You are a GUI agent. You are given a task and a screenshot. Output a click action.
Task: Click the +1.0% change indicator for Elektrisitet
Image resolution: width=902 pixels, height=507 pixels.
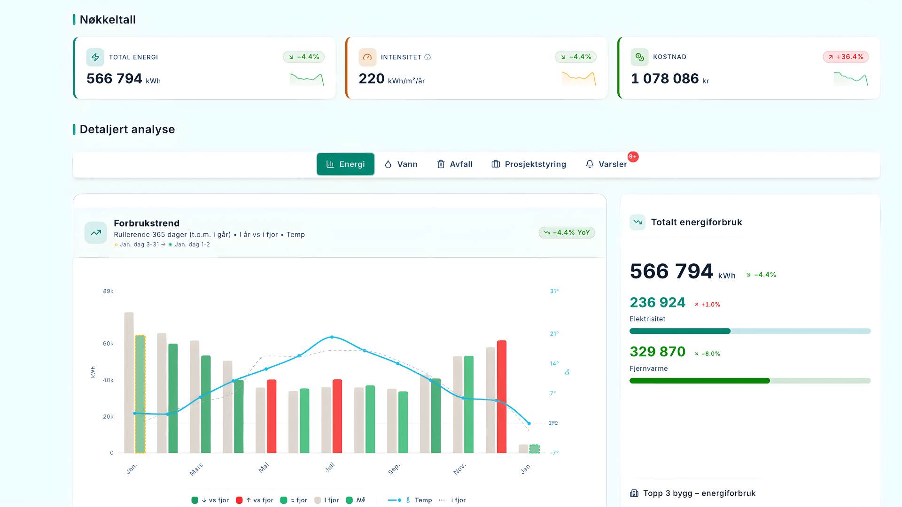707,305
